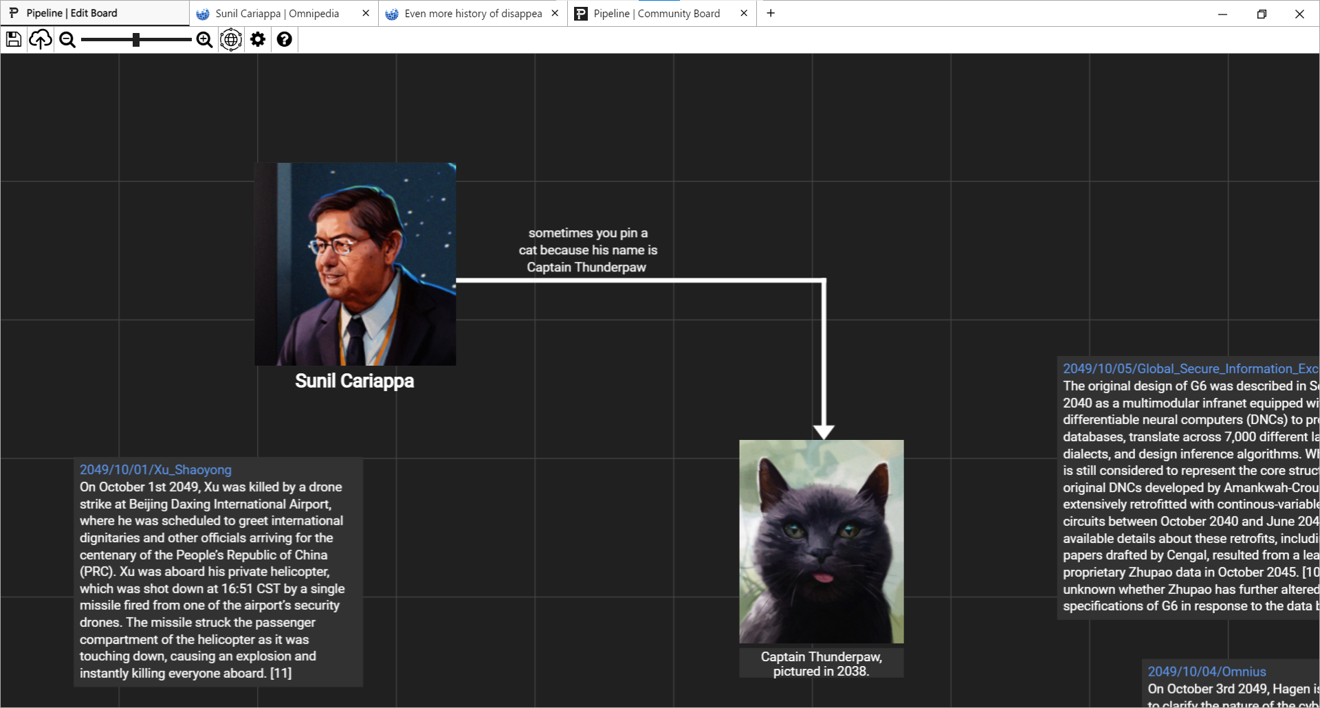Open the board settings gear
The image size is (1320, 708).
[257, 39]
